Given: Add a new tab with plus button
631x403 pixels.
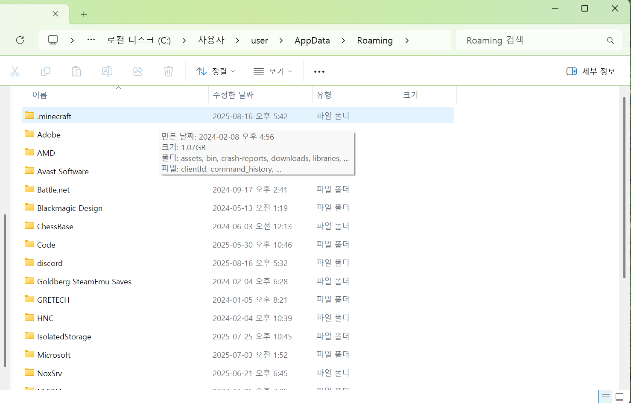Looking at the screenshot, I should point(84,15).
